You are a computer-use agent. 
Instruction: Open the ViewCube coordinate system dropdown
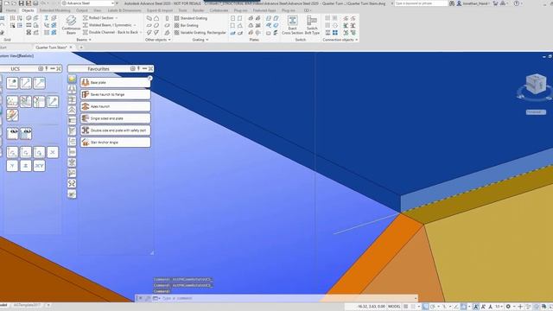click(x=536, y=112)
